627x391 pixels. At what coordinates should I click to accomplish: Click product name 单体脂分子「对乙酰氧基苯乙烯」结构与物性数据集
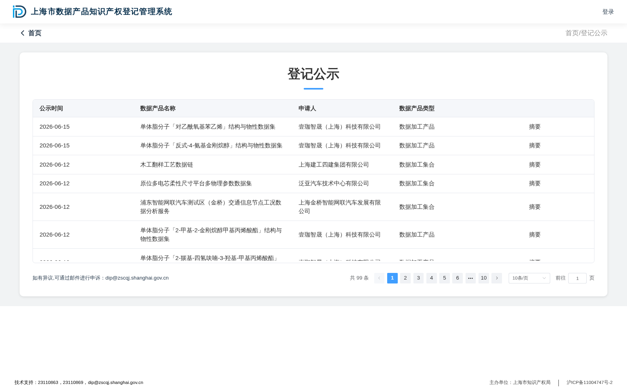(x=208, y=127)
